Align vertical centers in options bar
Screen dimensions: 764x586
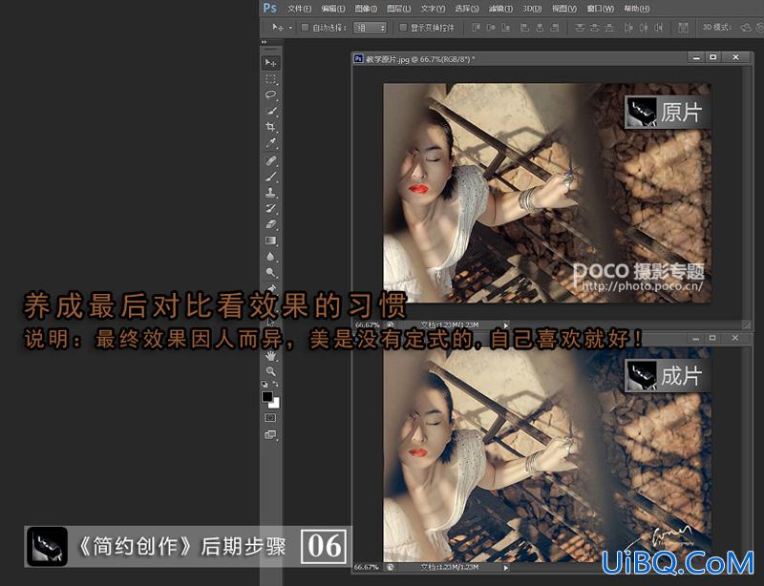491,28
